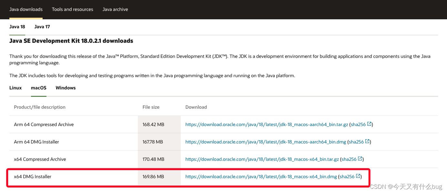Download the macos-aarch64 DMG installer link

coord(266,142)
